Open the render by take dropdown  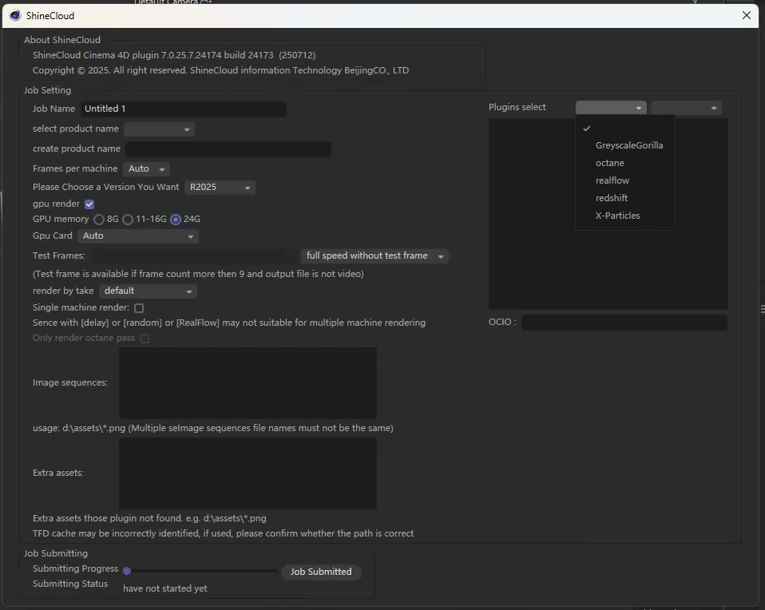pyautogui.click(x=148, y=291)
